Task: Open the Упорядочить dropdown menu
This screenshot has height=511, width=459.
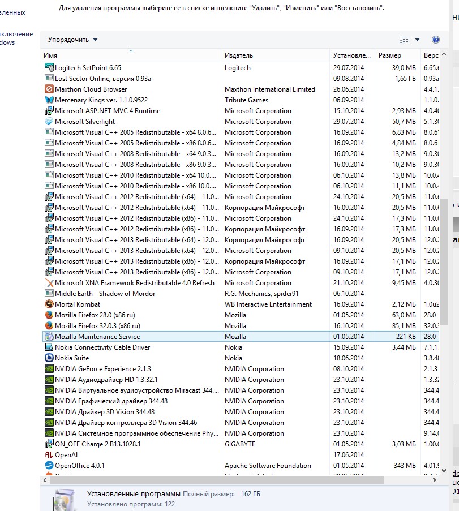Action: (x=72, y=40)
